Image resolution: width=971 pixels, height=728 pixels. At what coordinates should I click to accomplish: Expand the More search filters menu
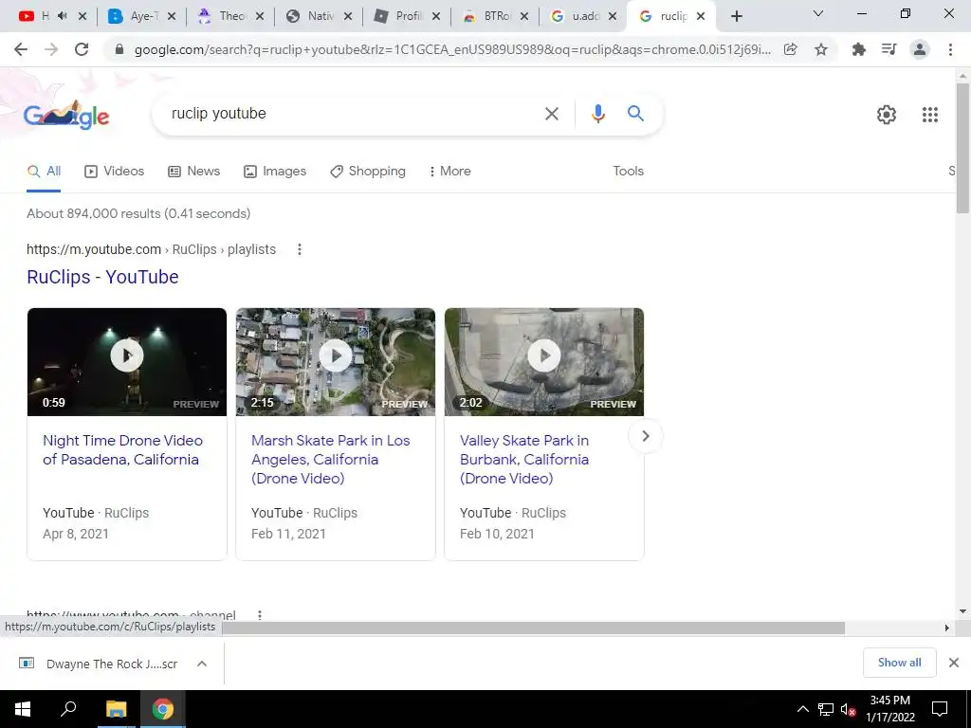click(450, 172)
